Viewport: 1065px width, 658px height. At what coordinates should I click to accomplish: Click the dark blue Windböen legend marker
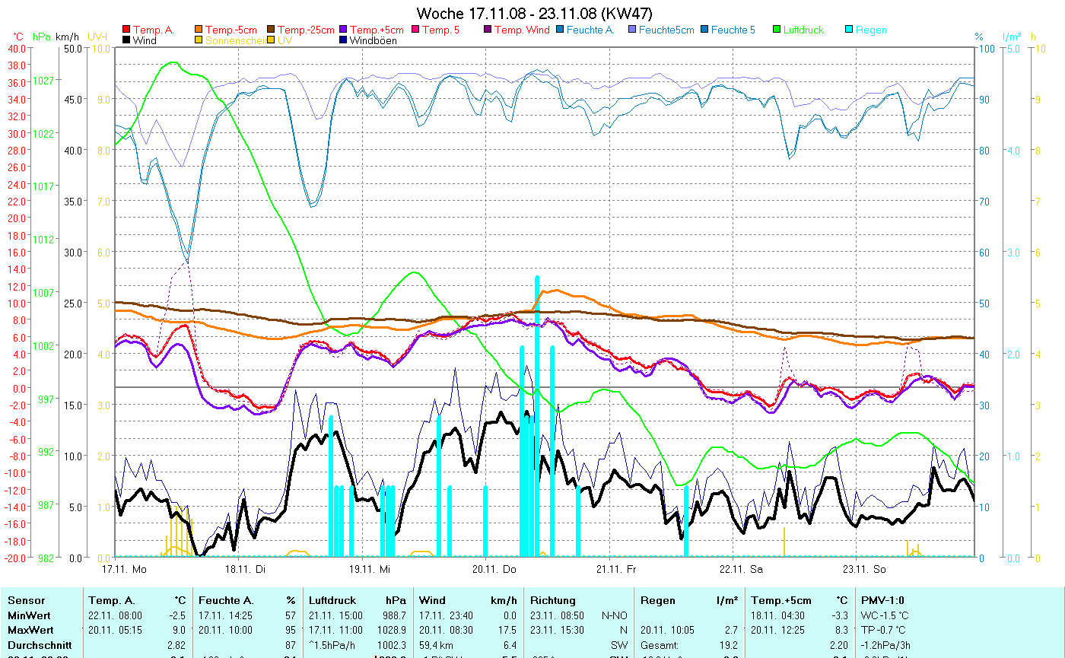pos(343,41)
